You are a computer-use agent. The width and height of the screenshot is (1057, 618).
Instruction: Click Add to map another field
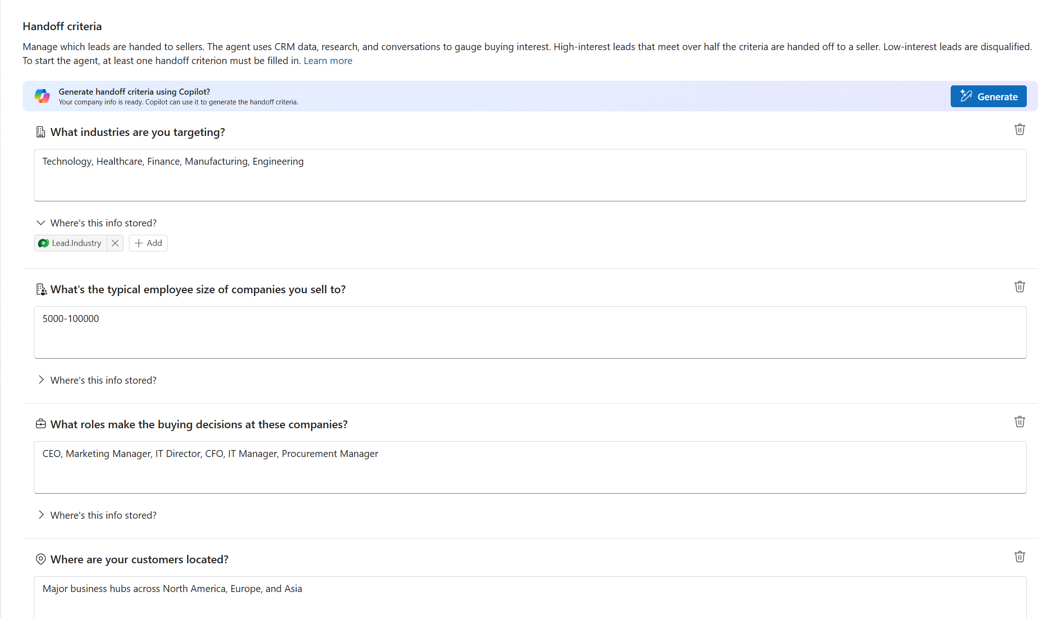click(x=148, y=243)
